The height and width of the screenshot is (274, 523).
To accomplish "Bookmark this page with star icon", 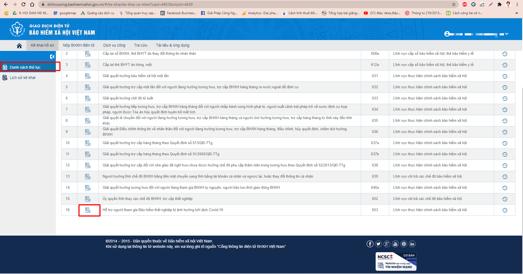I will (454, 4).
